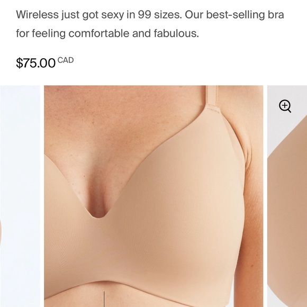Click the magnifier zoom-in icon
This screenshot has height=307, width=307.
(x=285, y=106)
